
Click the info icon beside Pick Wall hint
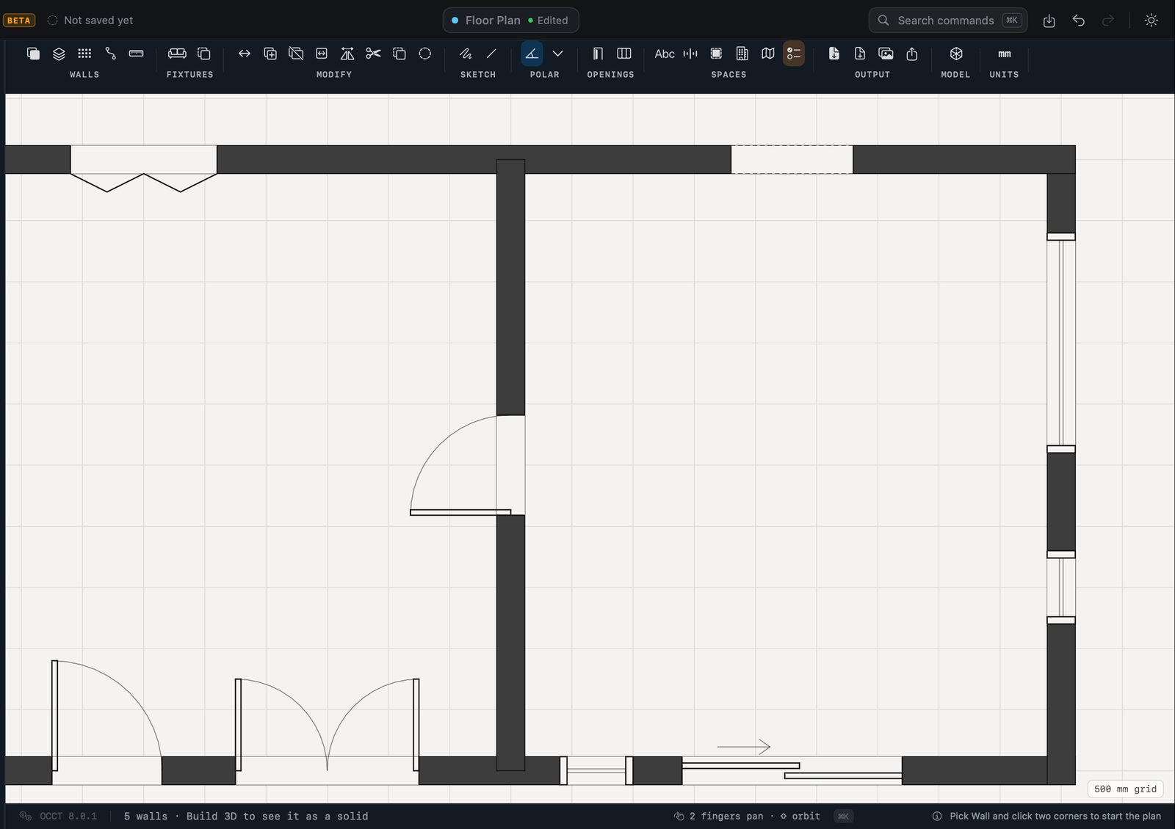click(x=937, y=816)
